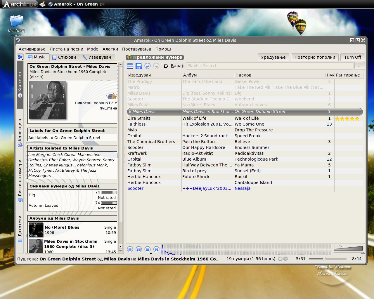Viewport: 374px width, 299px height.
Task: Collapse the 'Artists Related to Miles Davis' section
Action: coord(72,148)
